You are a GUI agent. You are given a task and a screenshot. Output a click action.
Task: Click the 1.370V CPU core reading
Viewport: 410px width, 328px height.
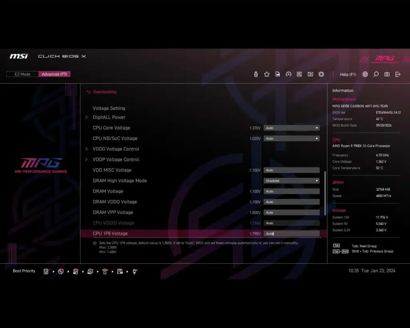point(255,128)
